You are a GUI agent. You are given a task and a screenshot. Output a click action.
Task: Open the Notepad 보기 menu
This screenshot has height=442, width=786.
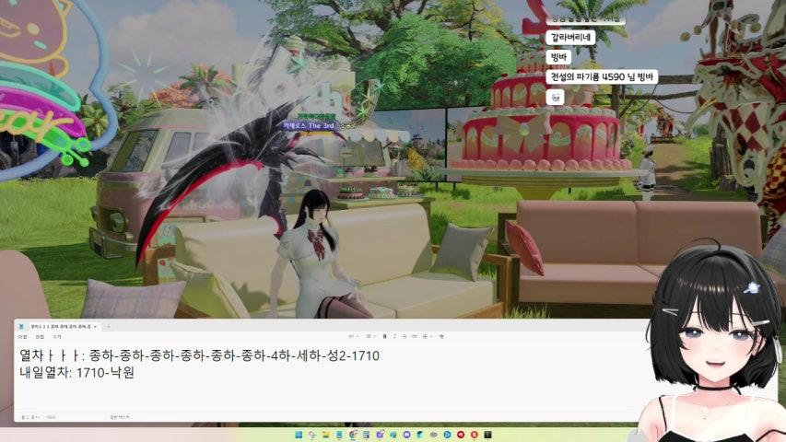click(56, 337)
